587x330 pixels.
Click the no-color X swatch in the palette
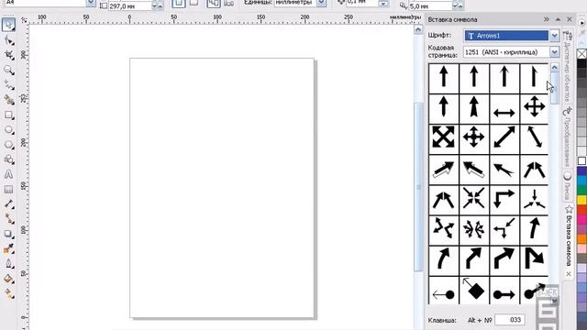[x=581, y=53]
